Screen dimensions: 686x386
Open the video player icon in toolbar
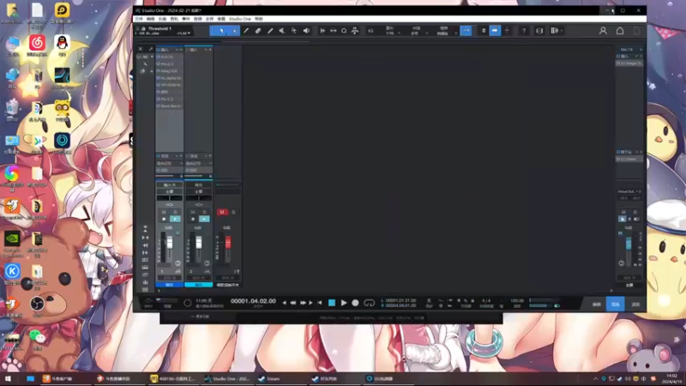(x=539, y=31)
